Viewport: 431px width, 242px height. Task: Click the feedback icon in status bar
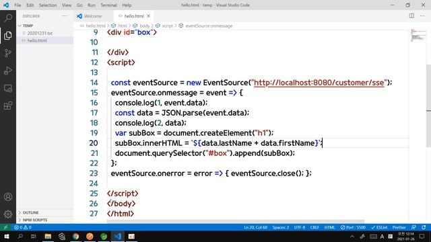413,227
